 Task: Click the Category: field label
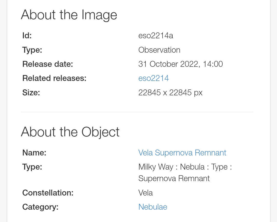point(40,207)
